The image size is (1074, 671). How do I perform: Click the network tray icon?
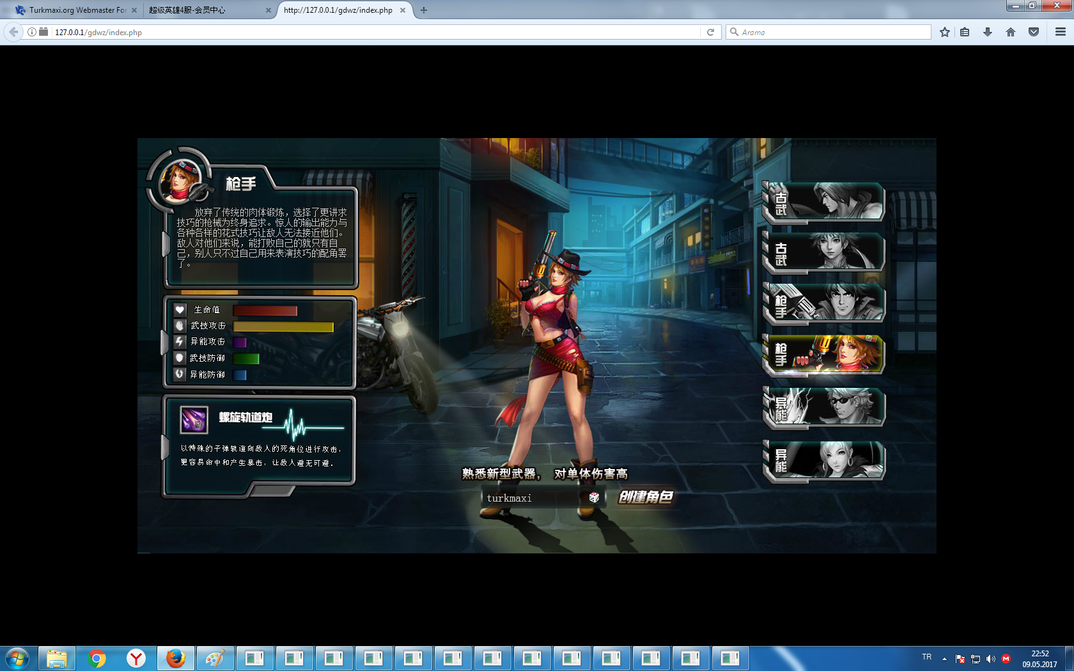coord(976,659)
